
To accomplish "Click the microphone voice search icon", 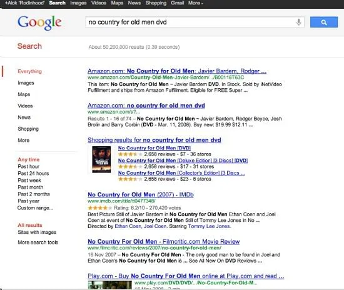I will (x=298, y=22).
